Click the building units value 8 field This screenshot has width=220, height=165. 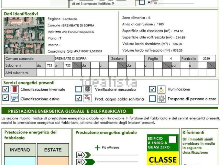tap(119, 3)
